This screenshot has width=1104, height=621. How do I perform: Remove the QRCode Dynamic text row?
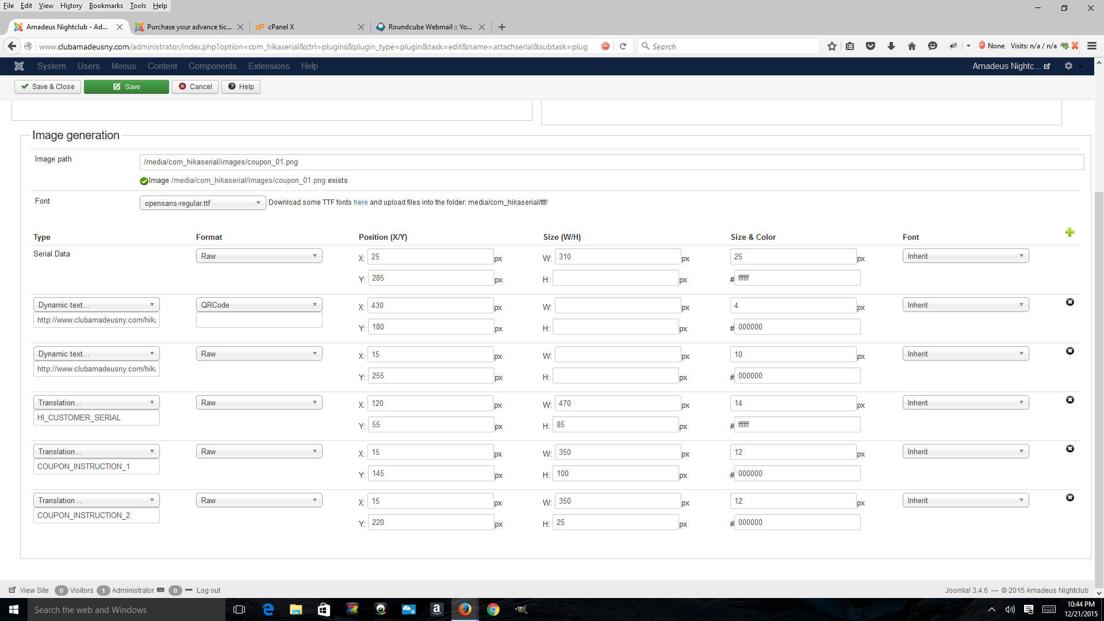1069,302
